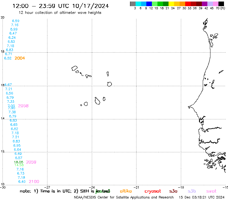
Task: Select the pink time stamp '2100'
Action: click(x=34, y=182)
